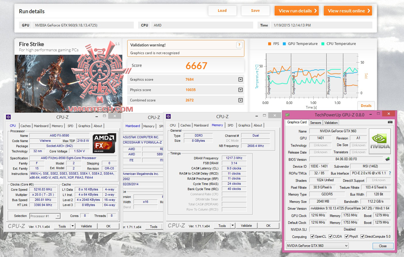Click the GPU-Z camera screenshot icon
Screen dimensions: 404x257
point(390,122)
